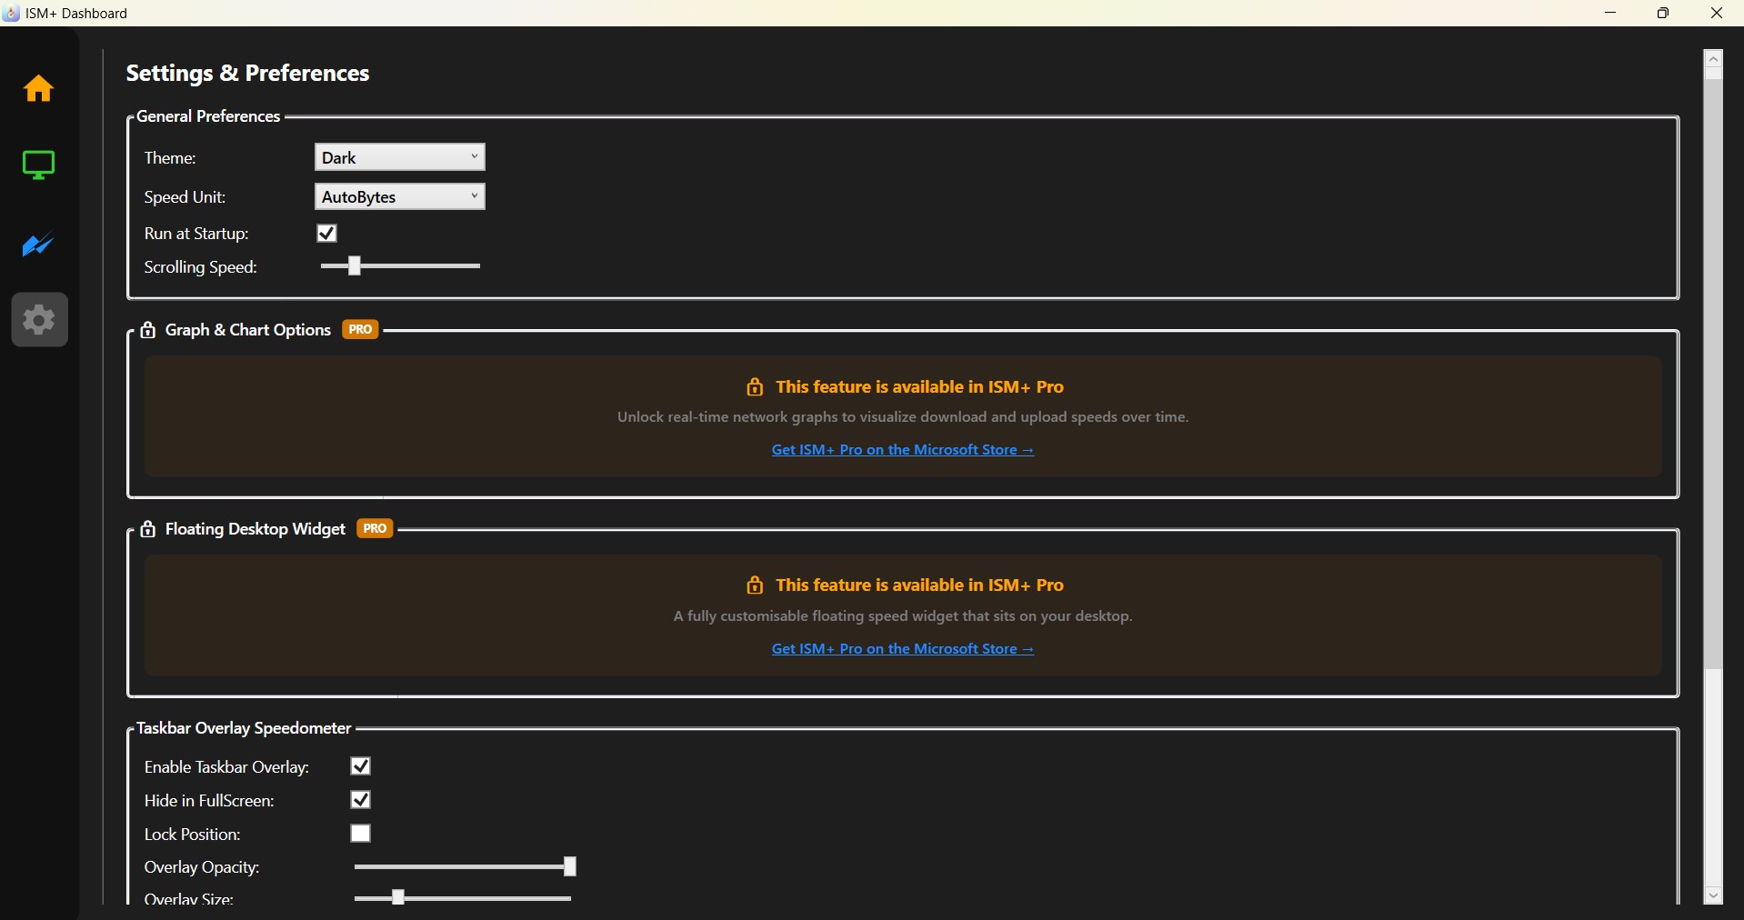Open the blue double-check icon page
The image size is (1744, 920).
click(38, 245)
